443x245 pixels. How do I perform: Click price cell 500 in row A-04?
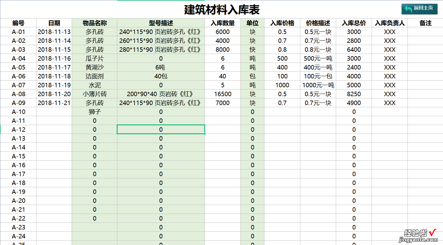click(282, 58)
